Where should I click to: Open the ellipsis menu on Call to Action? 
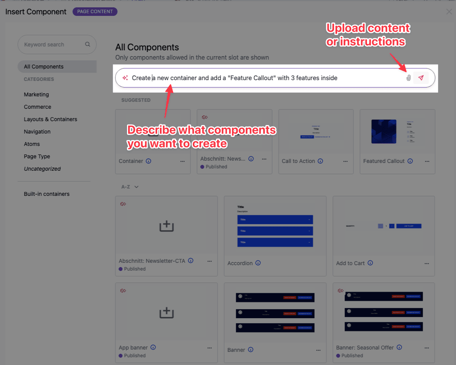345,161
